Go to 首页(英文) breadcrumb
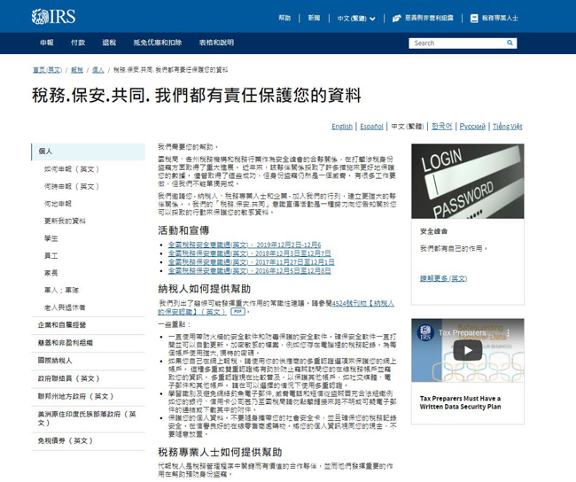The image size is (576, 482). point(47,70)
